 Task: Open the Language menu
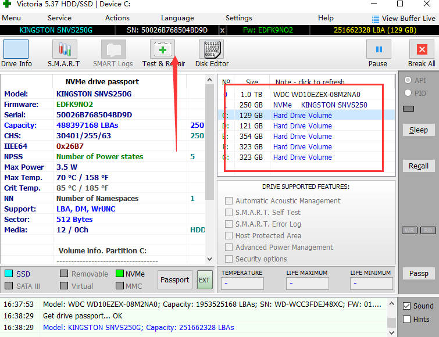pos(177,18)
